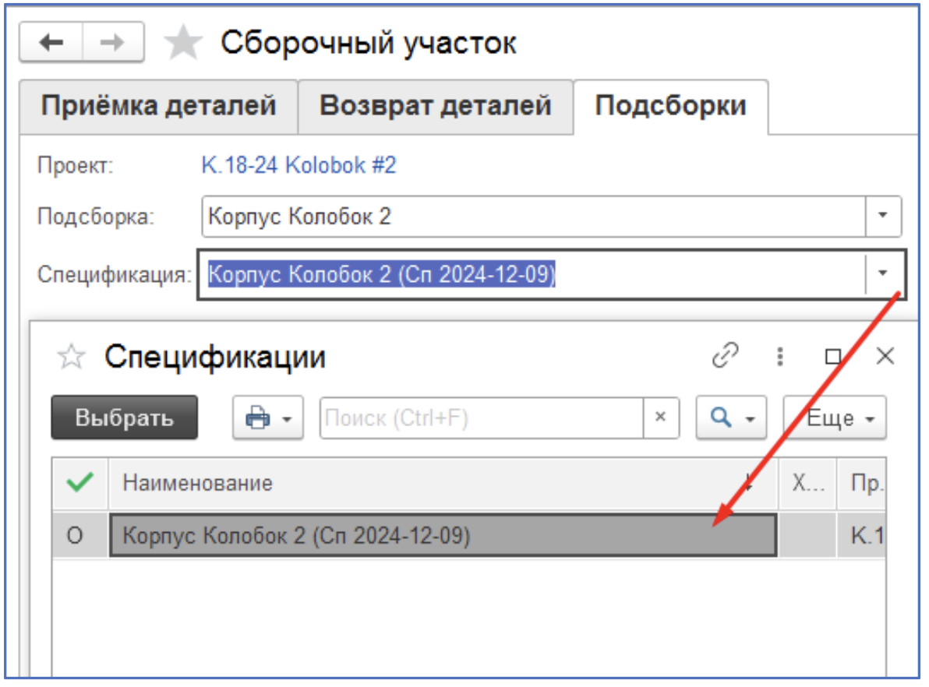Switch to the Приёмка деталей tab

click(158, 106)
